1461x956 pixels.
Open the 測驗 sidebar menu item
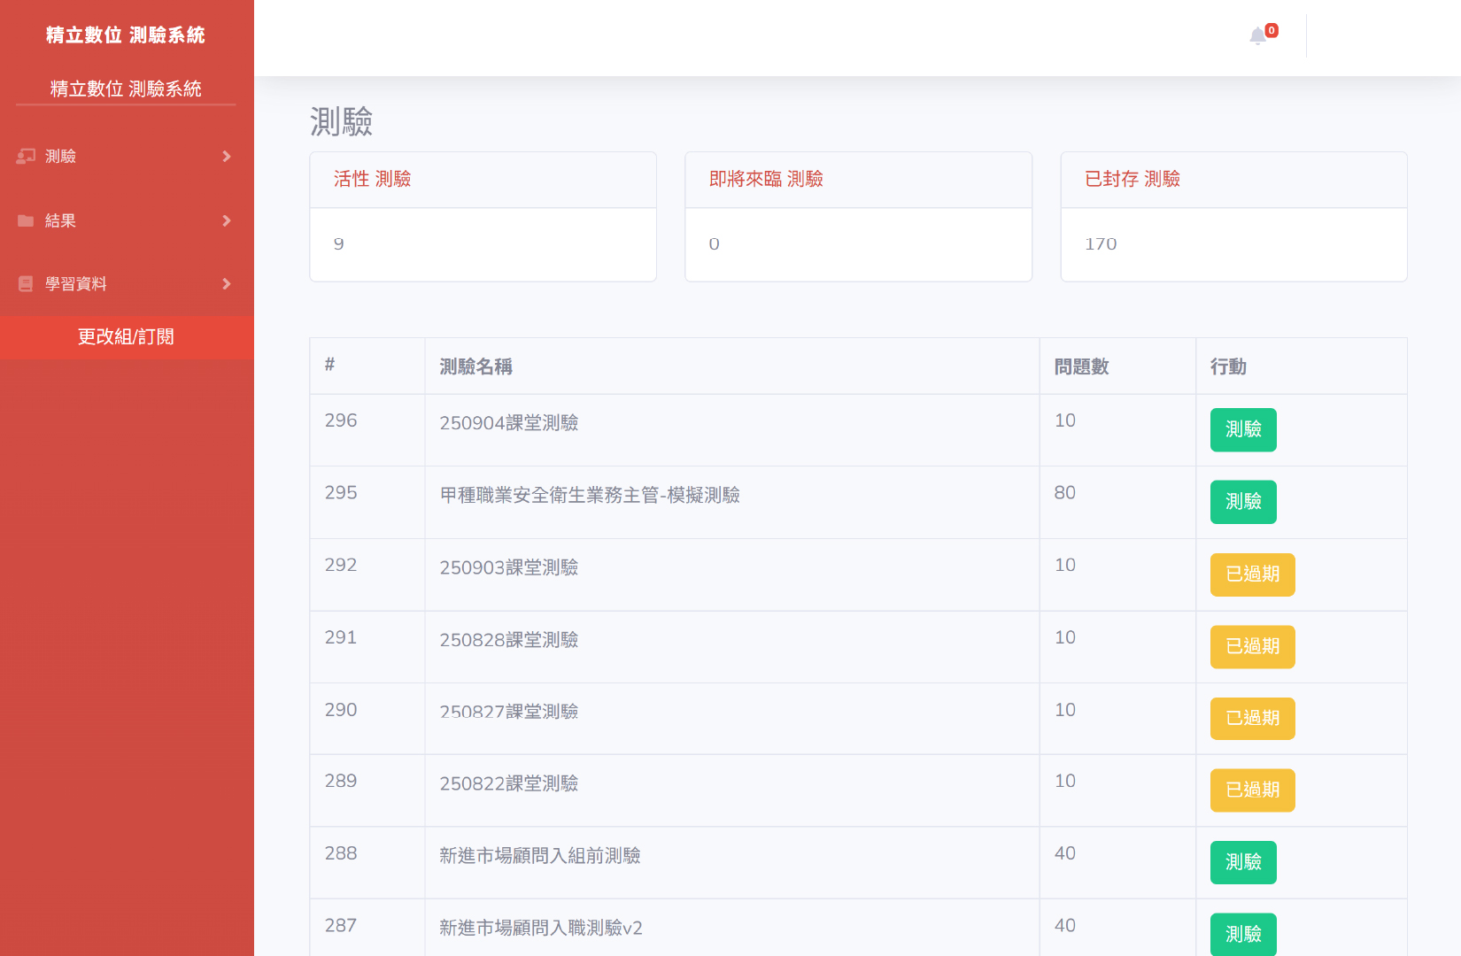point(60,157)
